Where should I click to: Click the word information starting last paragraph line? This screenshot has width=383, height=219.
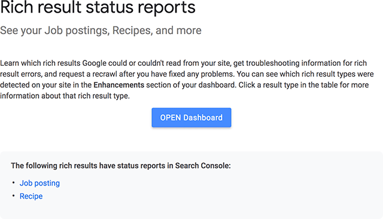point(20,96)
